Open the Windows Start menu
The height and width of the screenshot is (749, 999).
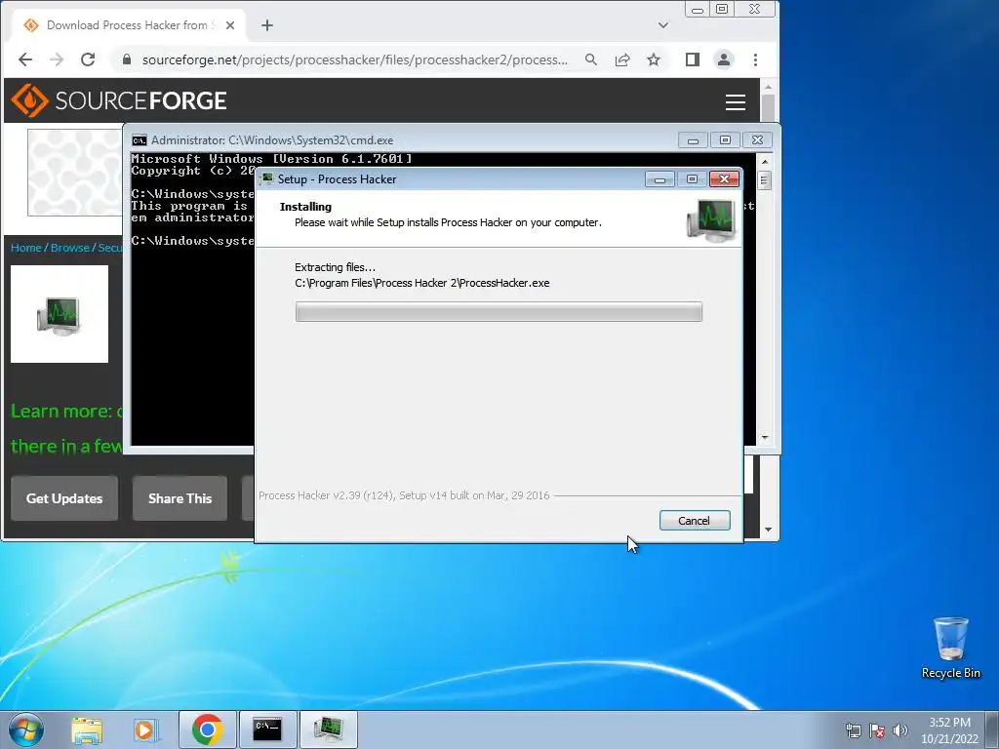(x=26, y=729)
